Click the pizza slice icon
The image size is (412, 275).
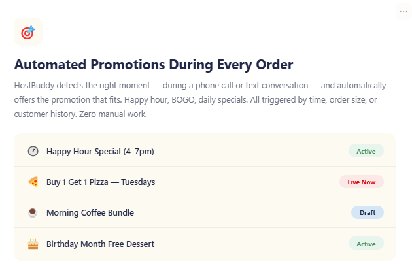click(33, 182)
